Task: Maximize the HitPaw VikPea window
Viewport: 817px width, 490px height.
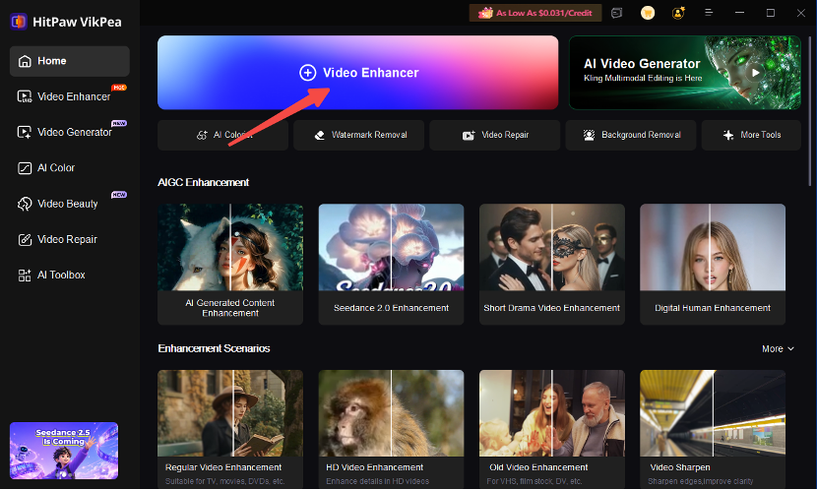Action: pos(770,13)
